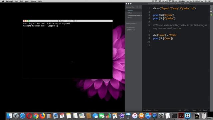Expand Getting Started project dropdown
The image size is (213, 120).
pyautogui.click(x=131, y=23)
